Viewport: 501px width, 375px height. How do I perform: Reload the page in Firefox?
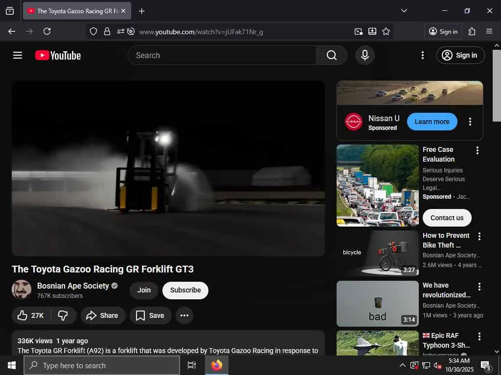[x=47, y=32]
